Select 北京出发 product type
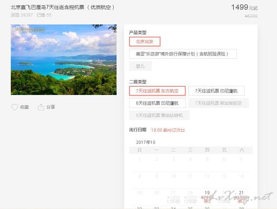Image resolution: width=277 pixels, height=209 pixels. coord(145,42)
